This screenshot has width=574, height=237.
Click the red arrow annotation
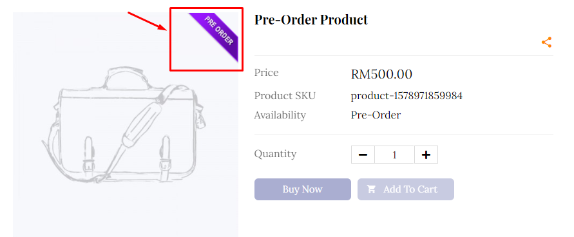[148, 21]
